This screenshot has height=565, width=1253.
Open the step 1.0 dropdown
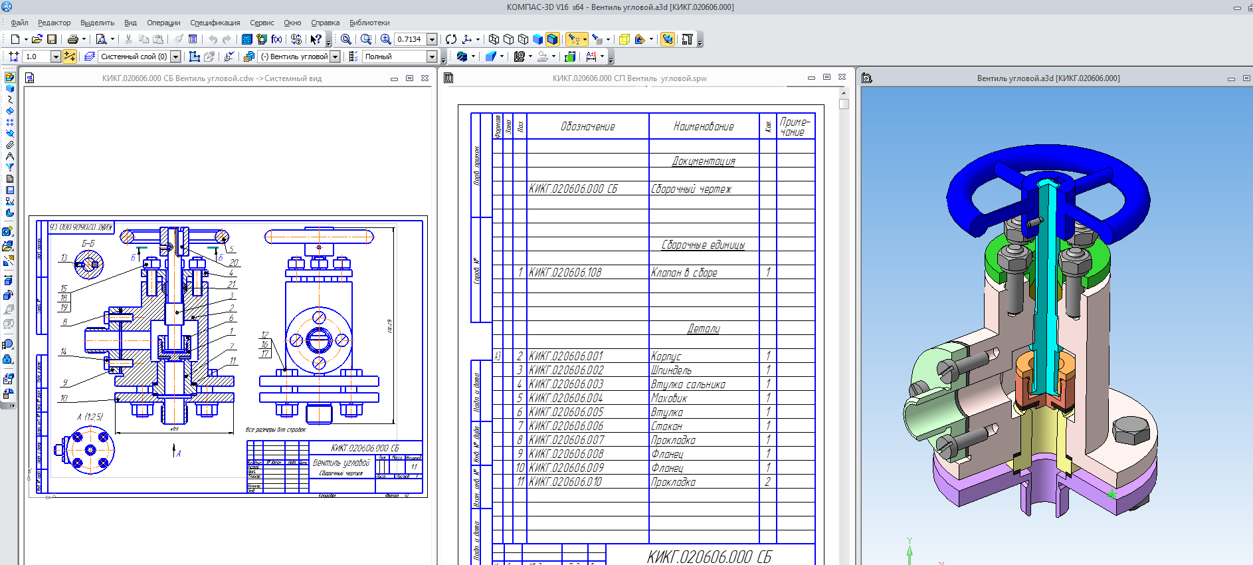point(56,56)
